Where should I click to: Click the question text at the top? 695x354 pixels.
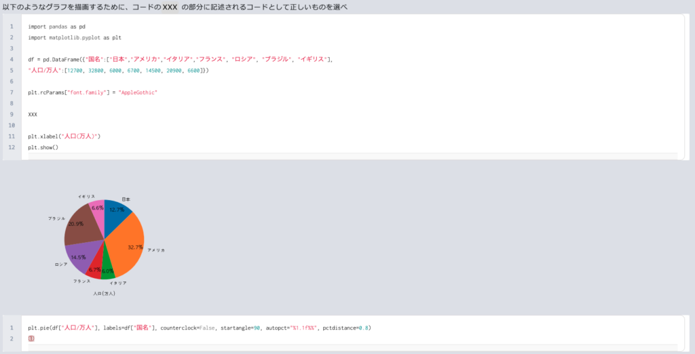click(x=174, y=7)
